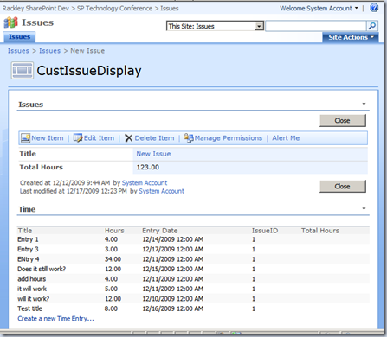
Task: Click the 34.00 hours value
Action: pos(113,259)
